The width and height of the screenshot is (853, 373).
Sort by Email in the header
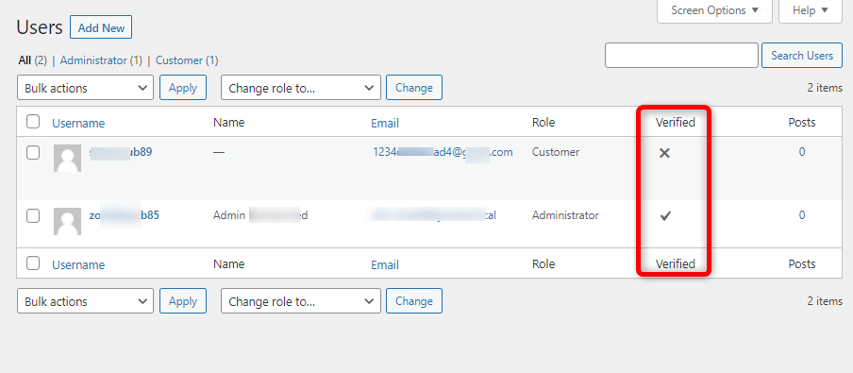[x=385, y=123]
